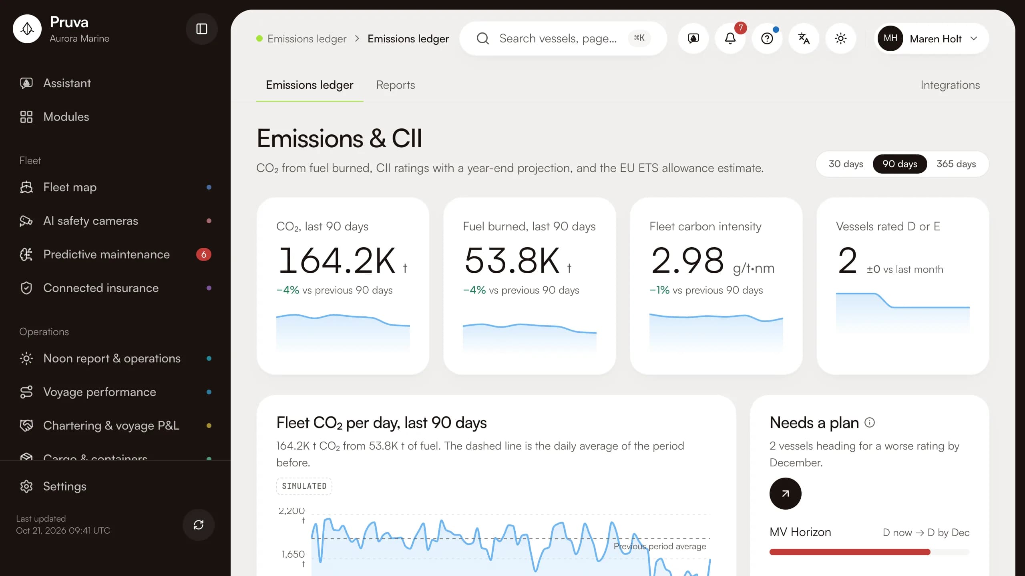Open Predictive maintenance
The height and width of the screenshot is (576, 1025).
coord(115,254)
